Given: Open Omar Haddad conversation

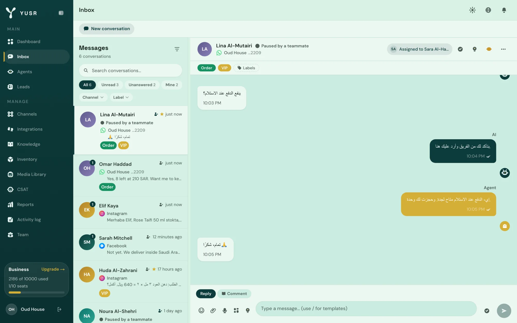Looking at the screenshot, I should click(x=131, y=175).
